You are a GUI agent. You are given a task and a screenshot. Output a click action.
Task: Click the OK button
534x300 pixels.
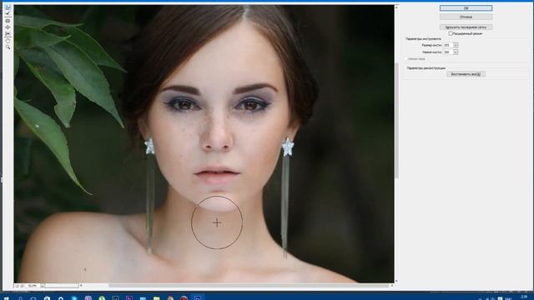[466, 7]
